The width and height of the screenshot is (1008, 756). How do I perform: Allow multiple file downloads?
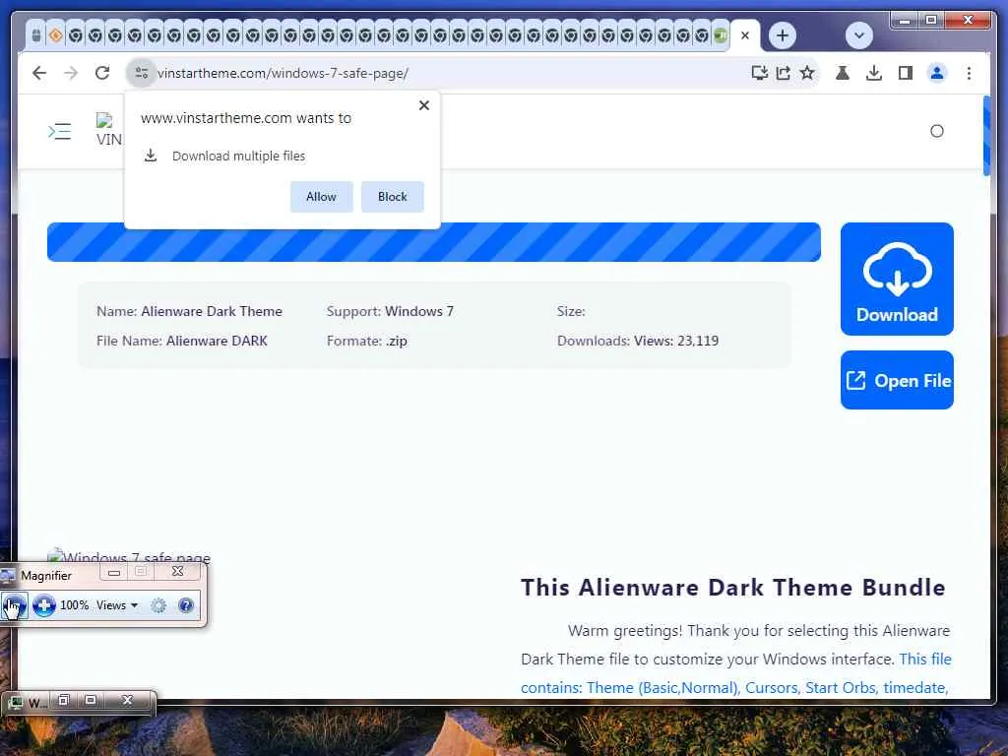322,197
